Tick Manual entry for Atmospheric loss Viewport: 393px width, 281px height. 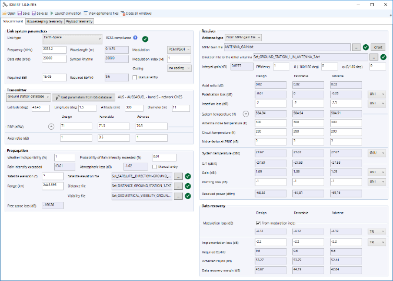pyautogui.click(x=155, y=166)
